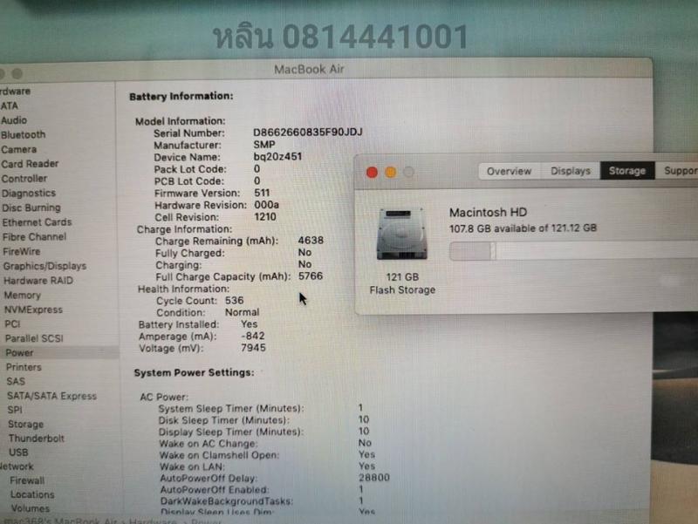Select Hardware RAID in the sidebar

(x=38, y=281)
